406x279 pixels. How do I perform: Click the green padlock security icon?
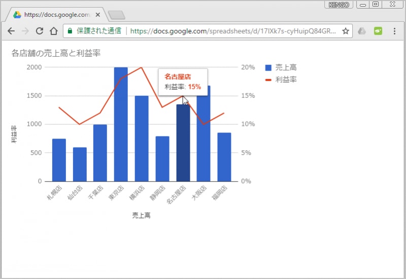click(x=70, y=31)
